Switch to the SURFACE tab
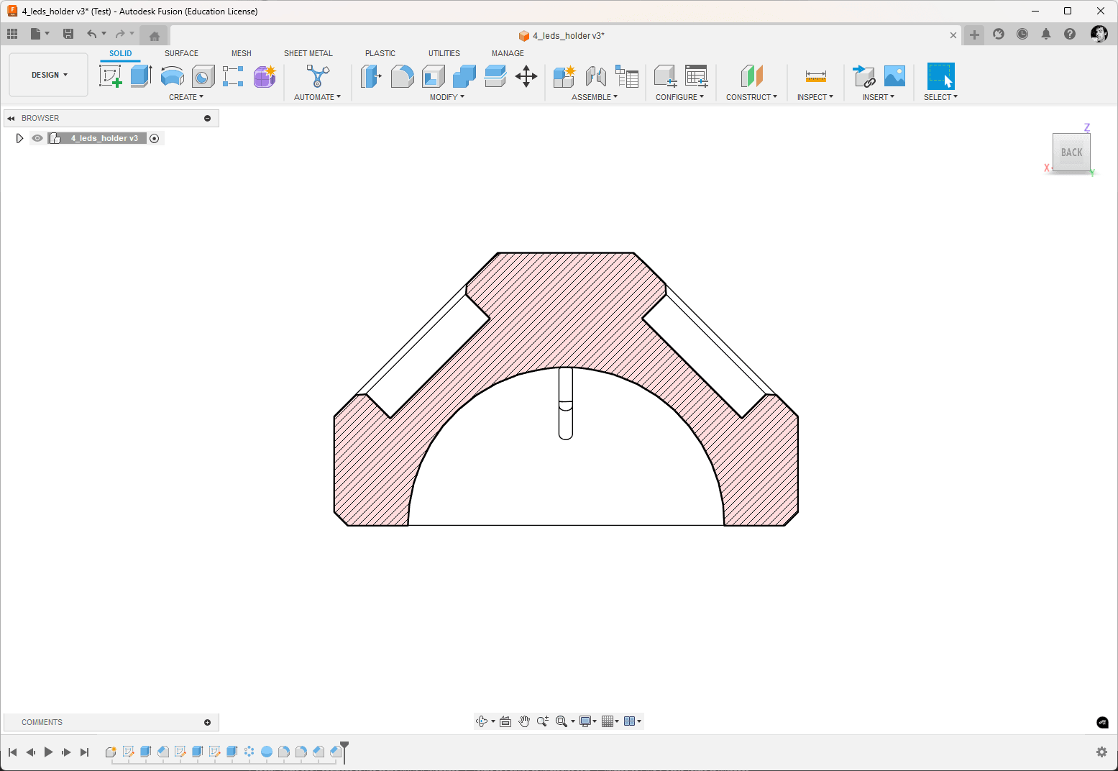1118x771 pixels. click(x=181, y=53)
